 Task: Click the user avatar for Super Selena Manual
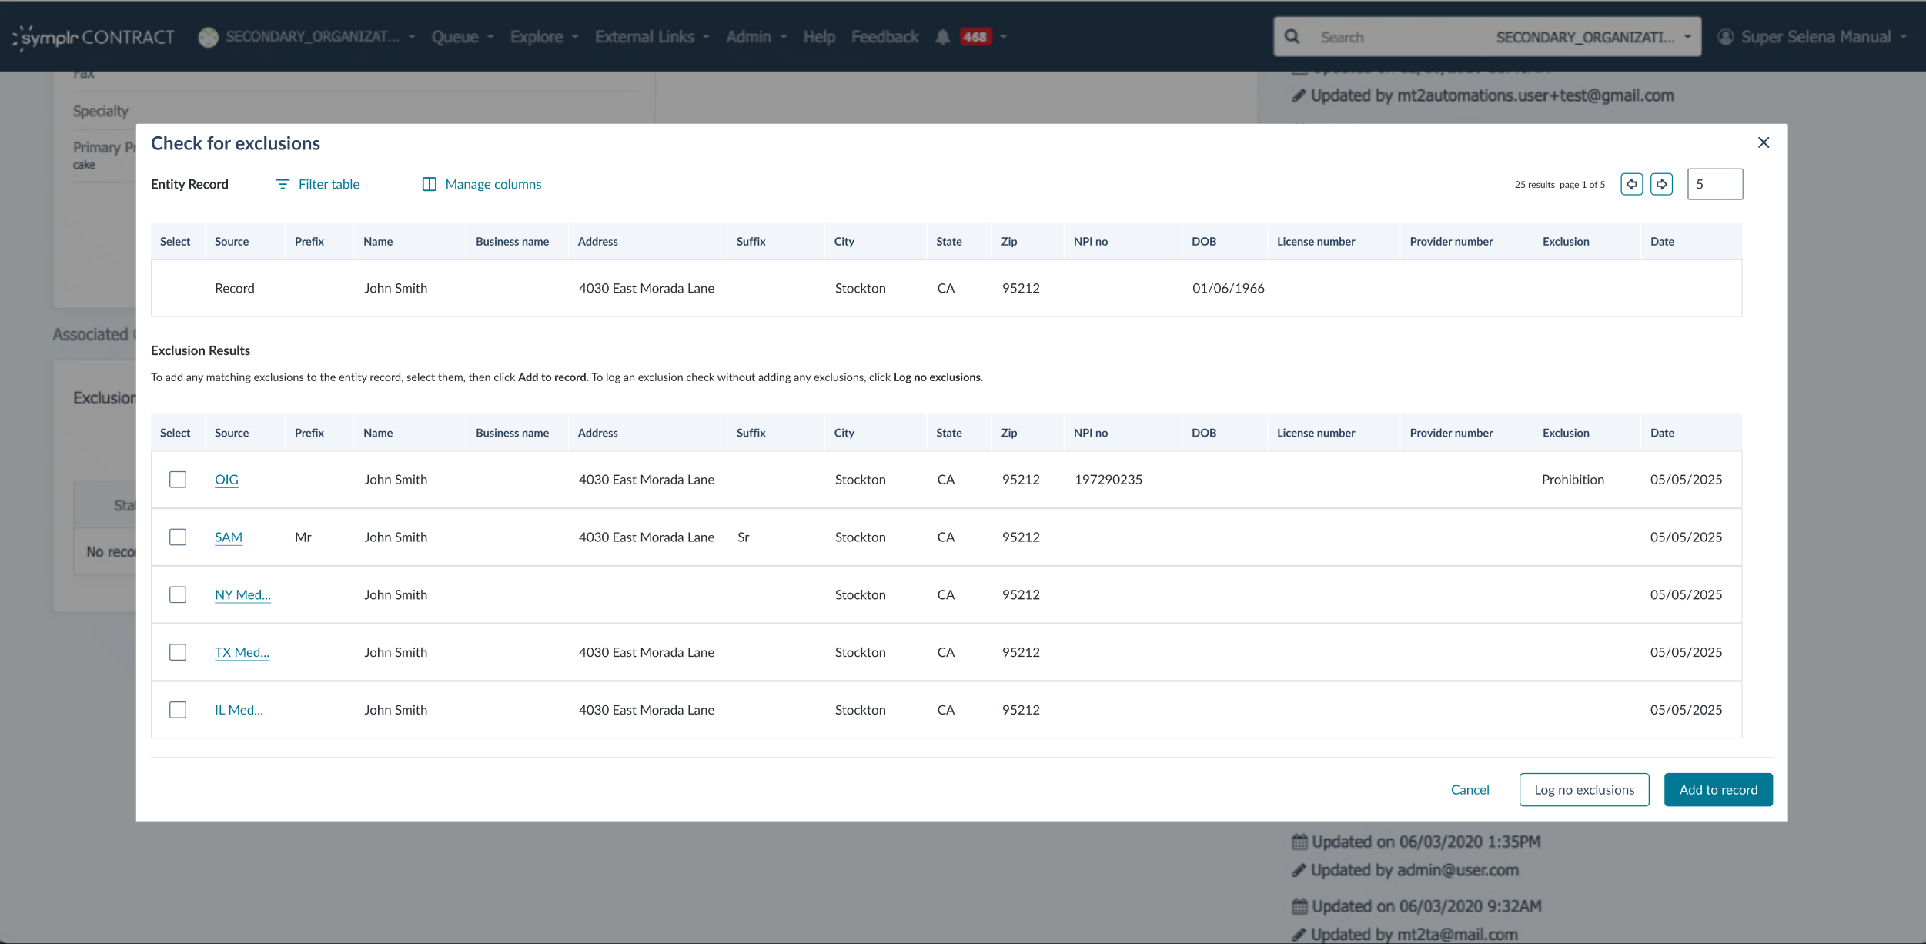1724,36
